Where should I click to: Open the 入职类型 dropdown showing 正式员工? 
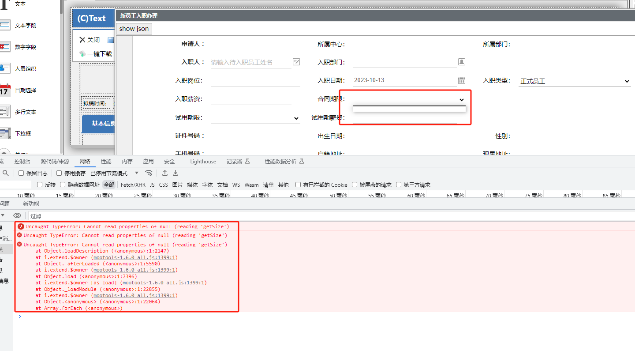[x=575, y=81]
